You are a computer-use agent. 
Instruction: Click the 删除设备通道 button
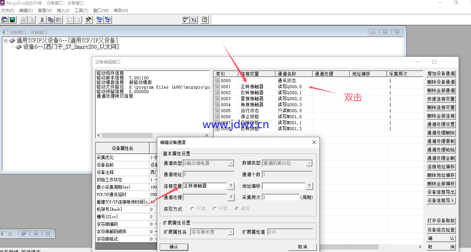click(x=441, y=82)
